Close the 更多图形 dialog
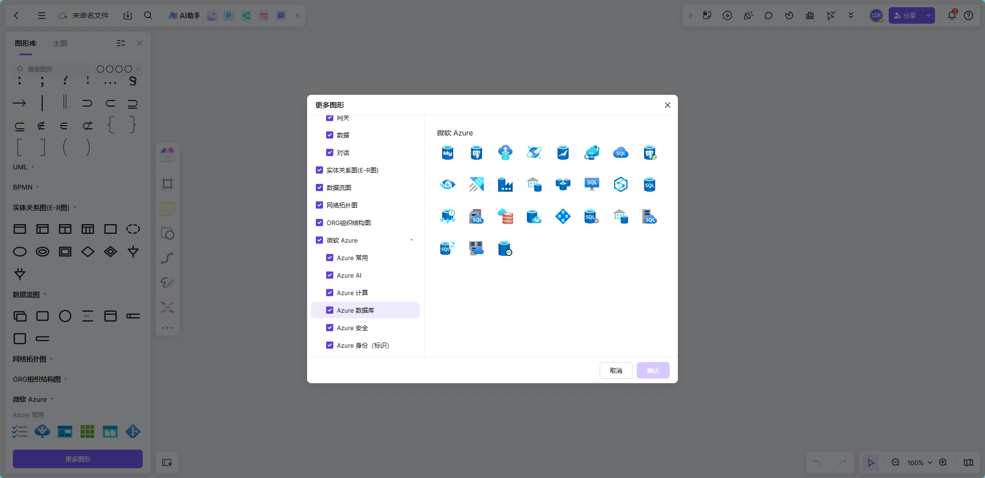 [x=668, y=105]
